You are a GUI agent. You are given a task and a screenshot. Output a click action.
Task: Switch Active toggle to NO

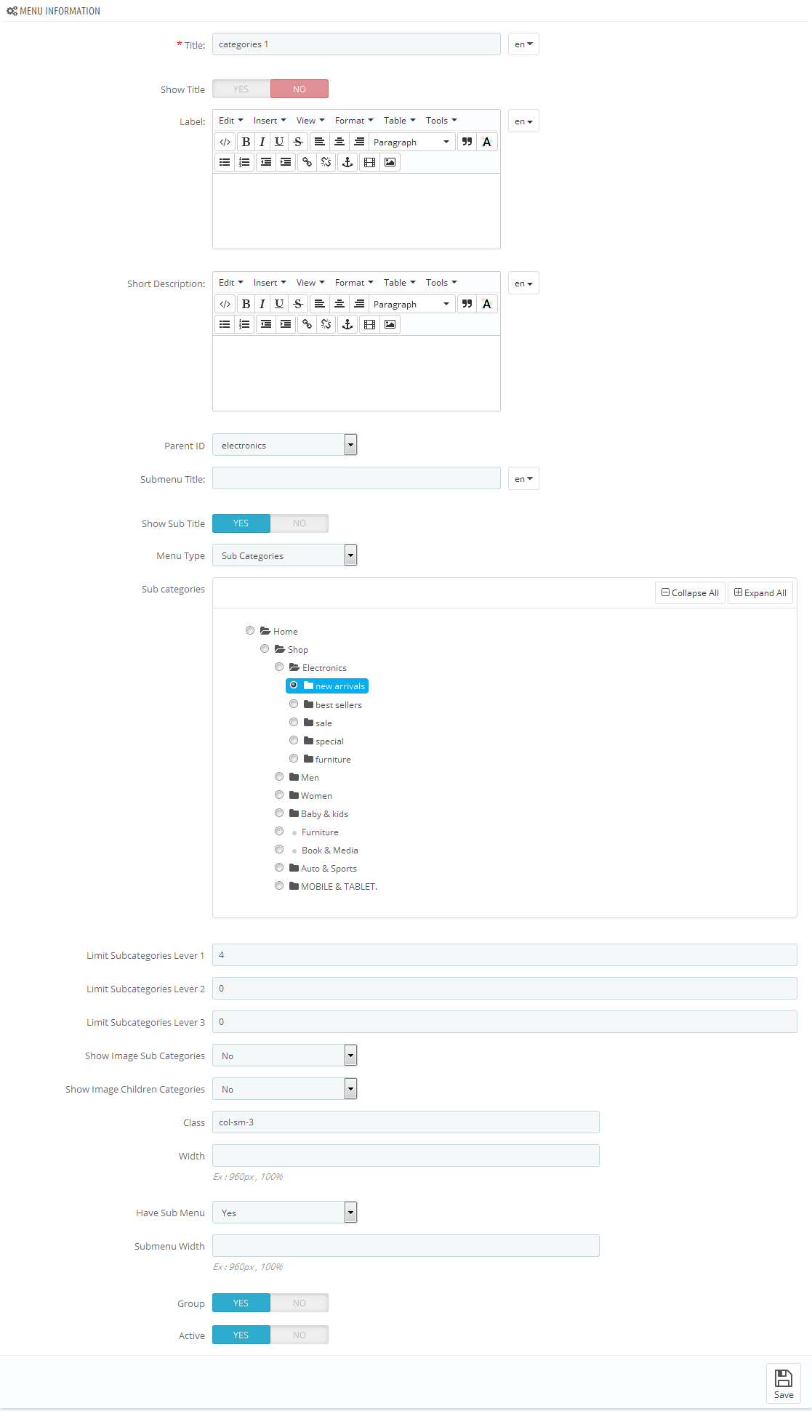point(300,1335)
